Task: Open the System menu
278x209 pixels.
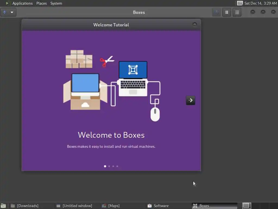Action: pos(56,3)
